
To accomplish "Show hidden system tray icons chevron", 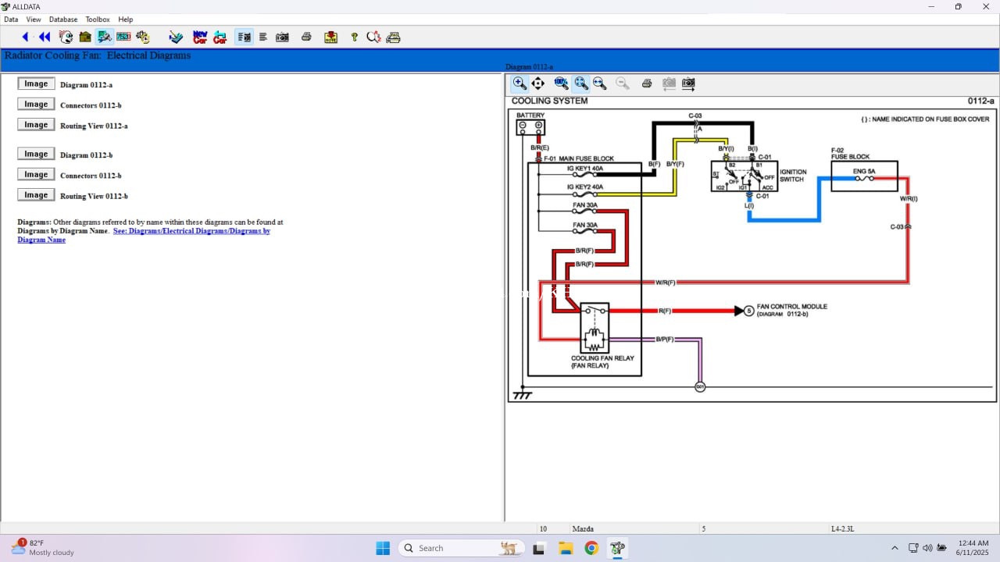I will (895, 548).
